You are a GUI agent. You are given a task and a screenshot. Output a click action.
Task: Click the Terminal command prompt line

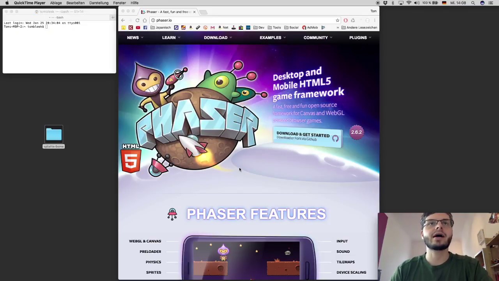(26, 27)
